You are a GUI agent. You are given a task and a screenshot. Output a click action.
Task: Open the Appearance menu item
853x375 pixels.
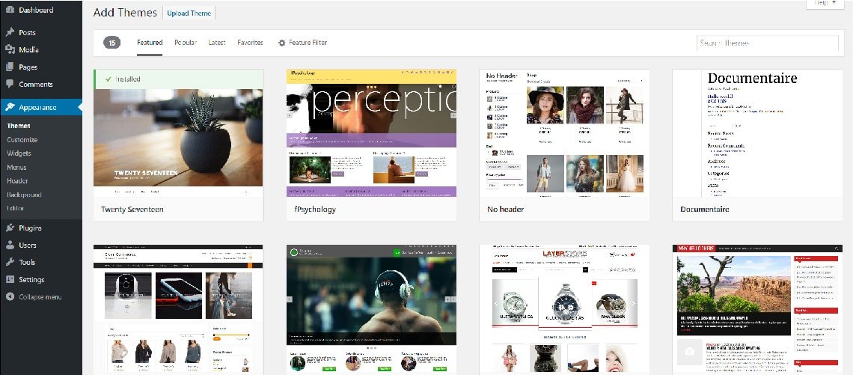41,107
